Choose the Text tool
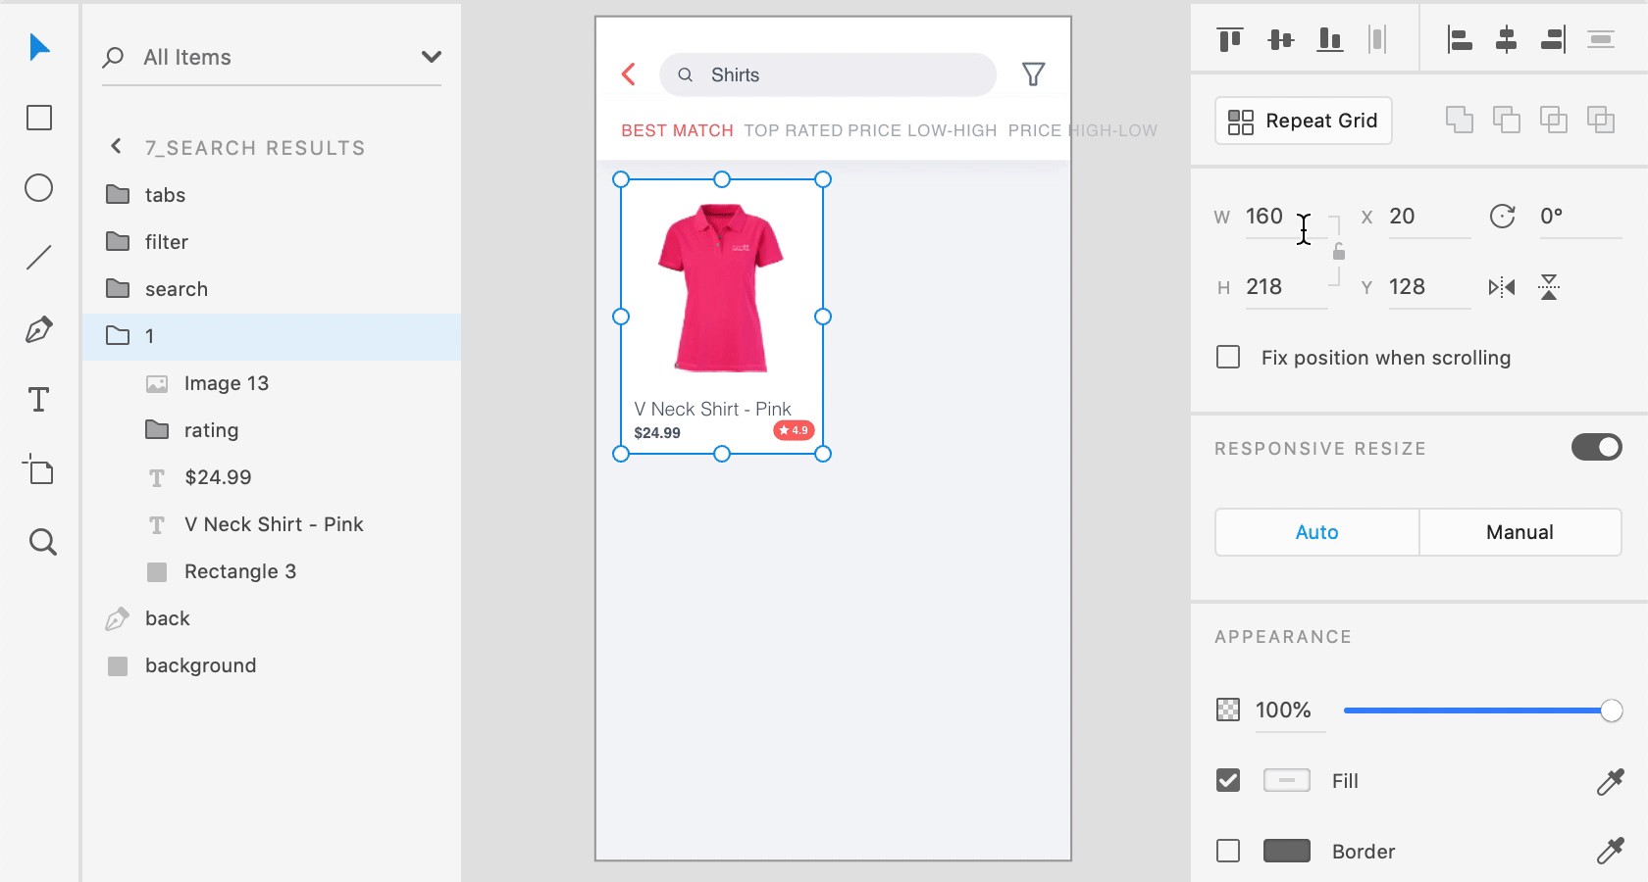This screenshot has height=882, width=1648. click(x=39, y=400)
